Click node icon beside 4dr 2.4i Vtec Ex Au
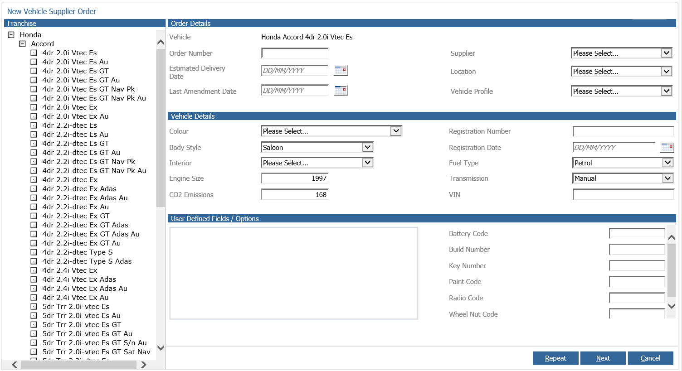 tap(34, 297)
